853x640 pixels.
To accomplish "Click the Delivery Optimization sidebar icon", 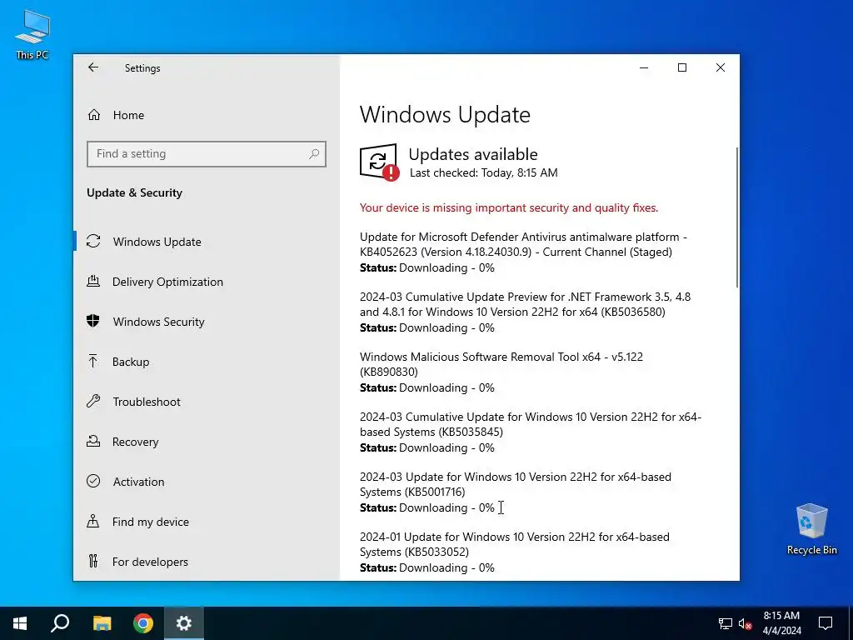I will (x=93, y=282).
